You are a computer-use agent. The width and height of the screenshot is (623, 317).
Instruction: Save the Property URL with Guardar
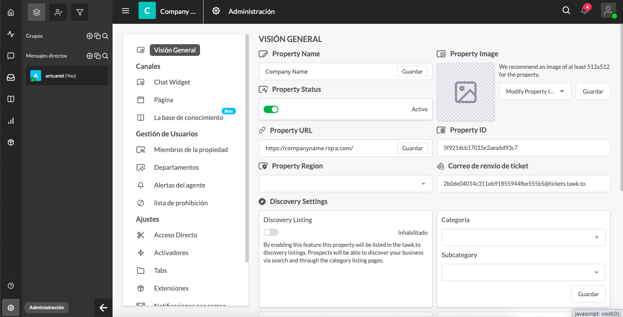[413, 148]
